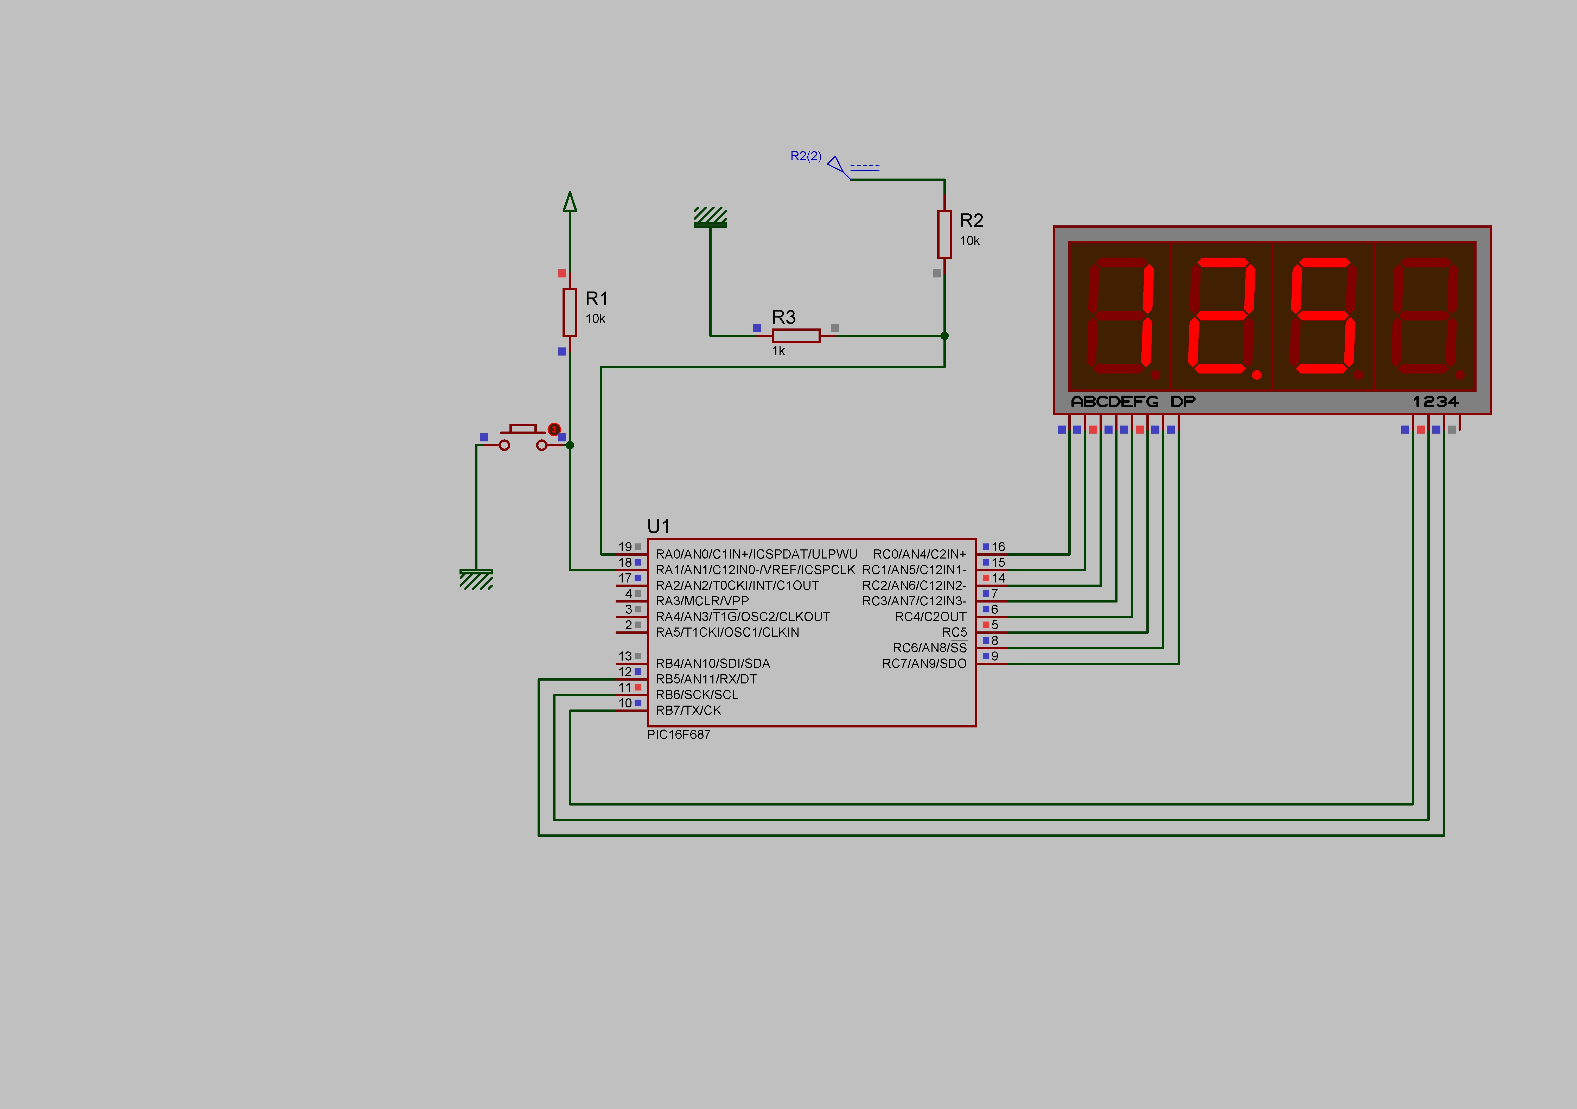Click pin label RC1/AN5/C12IN1-
This screenshot has height=1109, width=1577.
coord(914,570)
